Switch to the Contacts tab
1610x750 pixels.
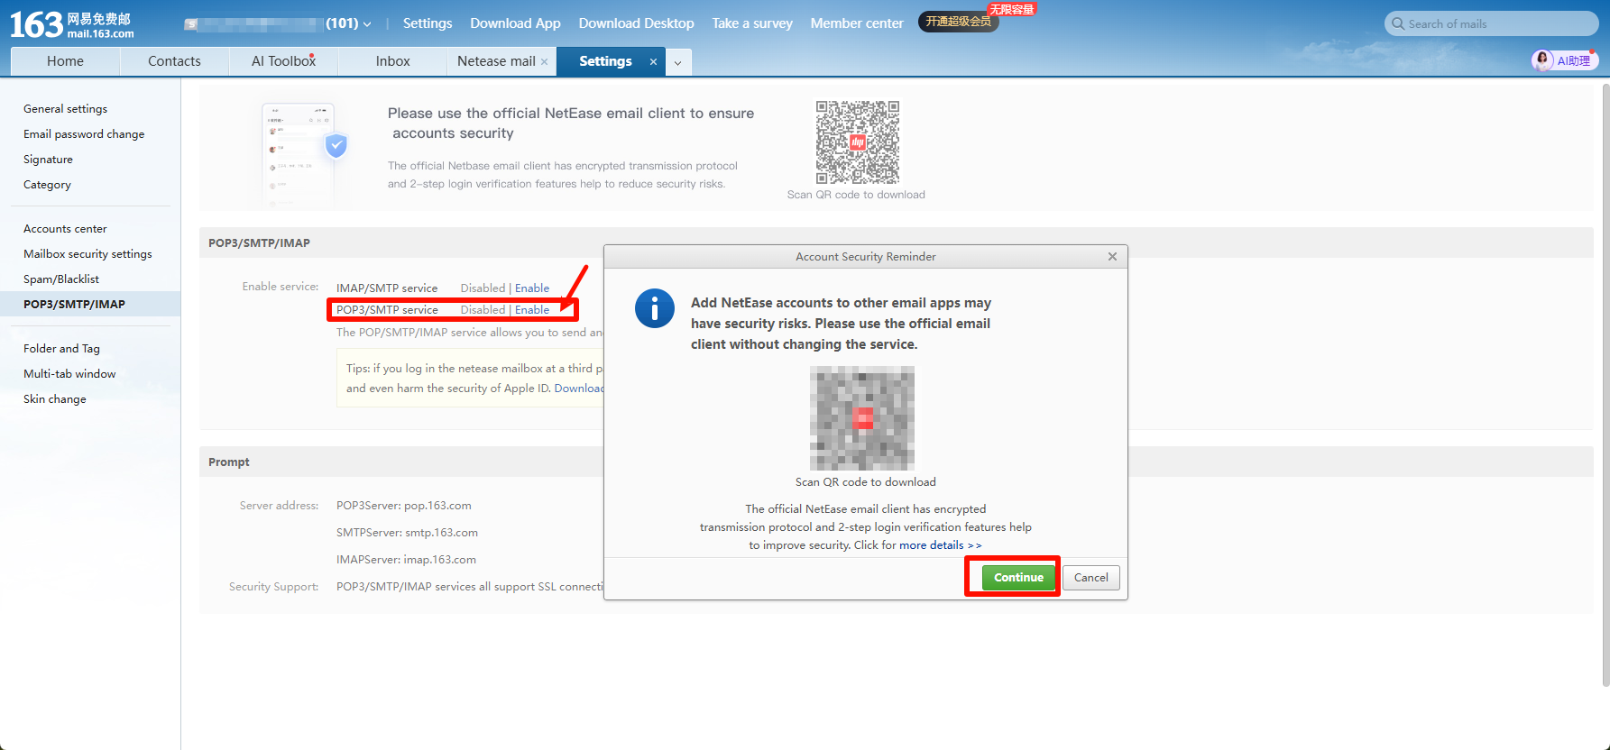[174, 61]
